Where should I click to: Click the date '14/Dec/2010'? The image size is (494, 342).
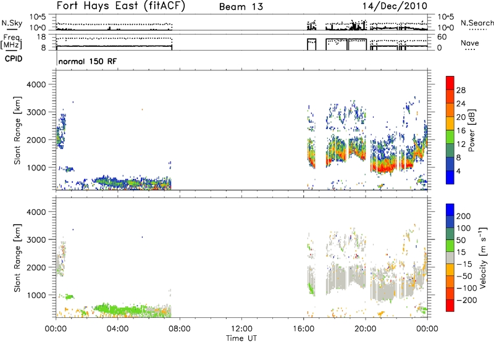tap(395, 6)
